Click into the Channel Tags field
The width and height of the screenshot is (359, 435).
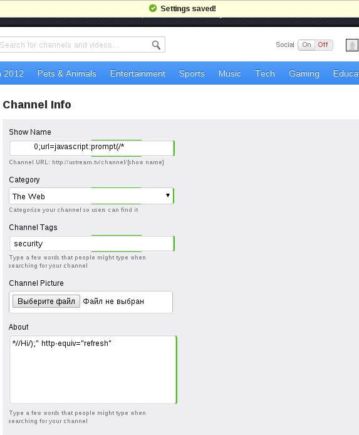tap(91, 243)
